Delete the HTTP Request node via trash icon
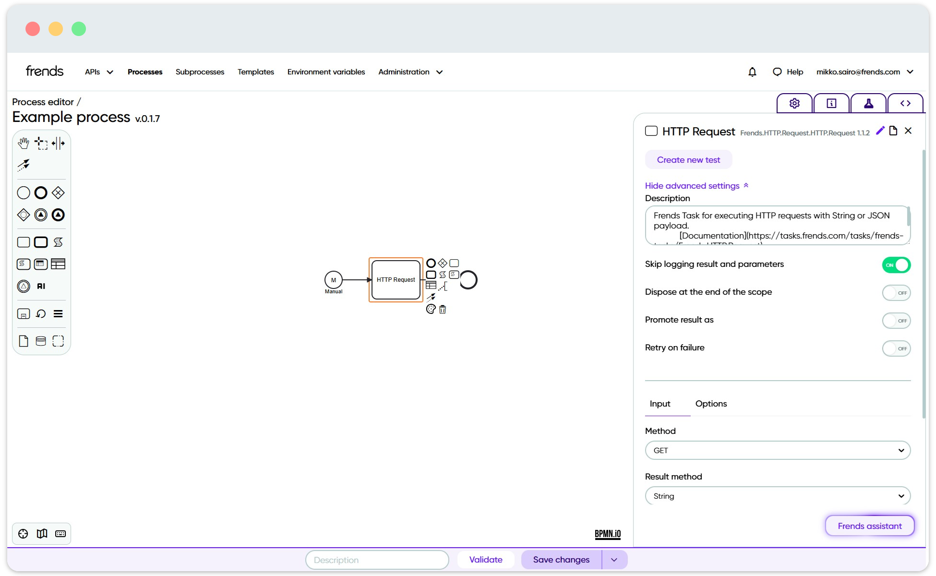 click(443, 310)
